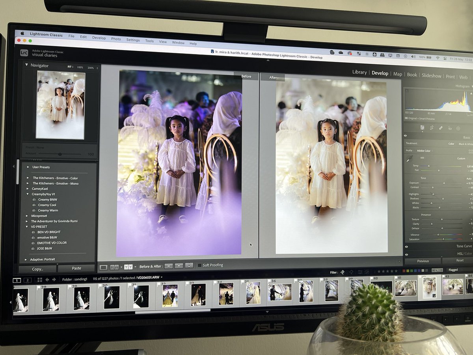Open the File menu
The image size is (473, 355).
[x=71, y=36]
